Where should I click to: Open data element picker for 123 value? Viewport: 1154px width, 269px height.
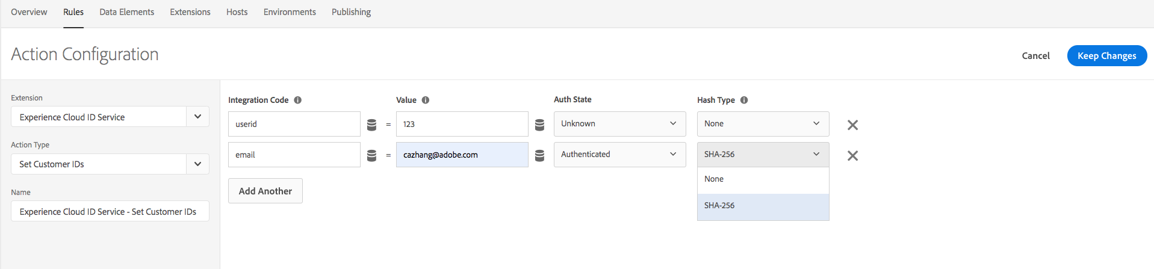tap(539, 125)
